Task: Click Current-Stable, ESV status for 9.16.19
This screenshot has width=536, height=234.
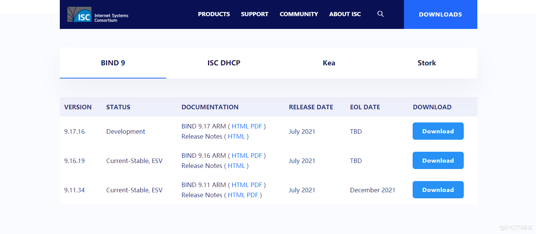Action: pyautogui.click(x=134, y=161)
